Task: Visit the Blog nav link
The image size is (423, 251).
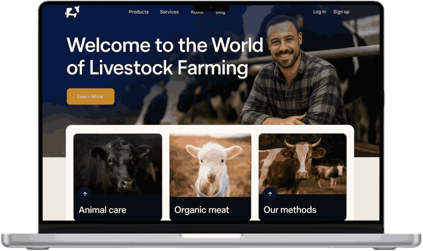Action: (x=220, y=12)
